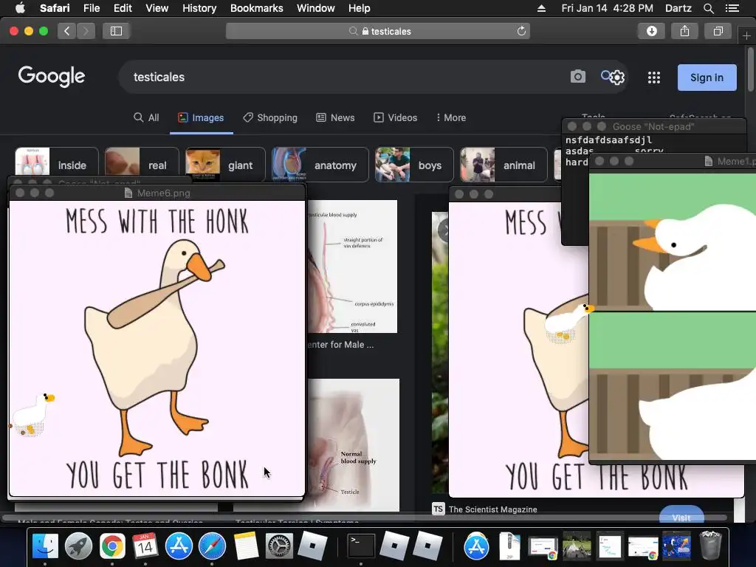Click the date and time in the menu bar

tap(607, 8)
